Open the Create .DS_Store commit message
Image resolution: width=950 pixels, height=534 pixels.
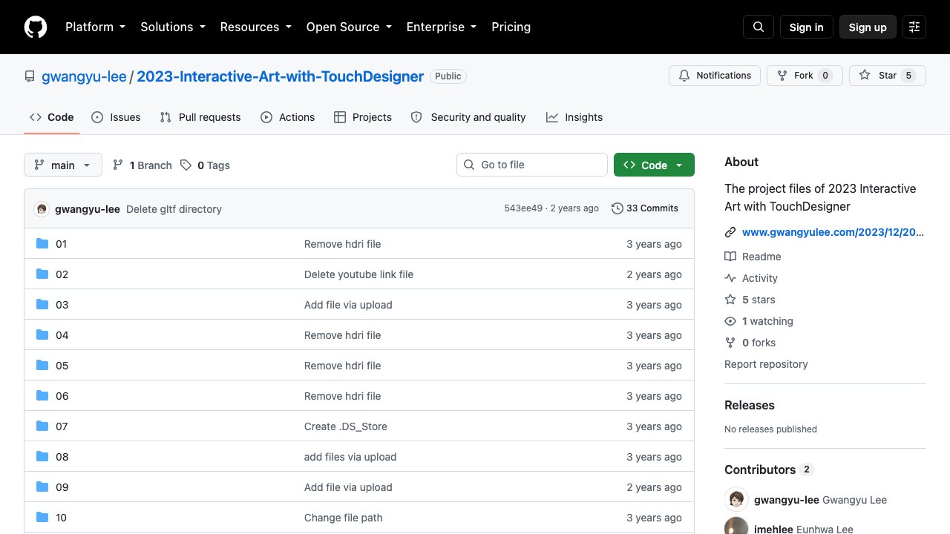[x=346, y=426]
